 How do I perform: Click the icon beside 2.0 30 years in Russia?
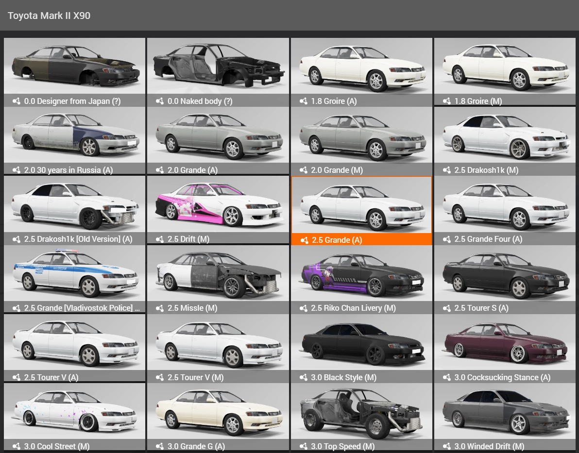(16, 170)
